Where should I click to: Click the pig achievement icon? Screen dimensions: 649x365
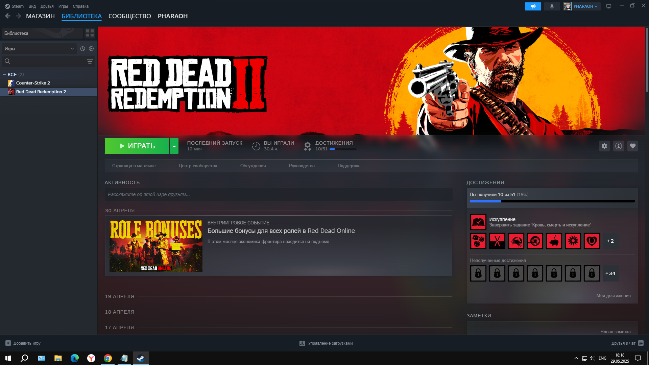554,241
